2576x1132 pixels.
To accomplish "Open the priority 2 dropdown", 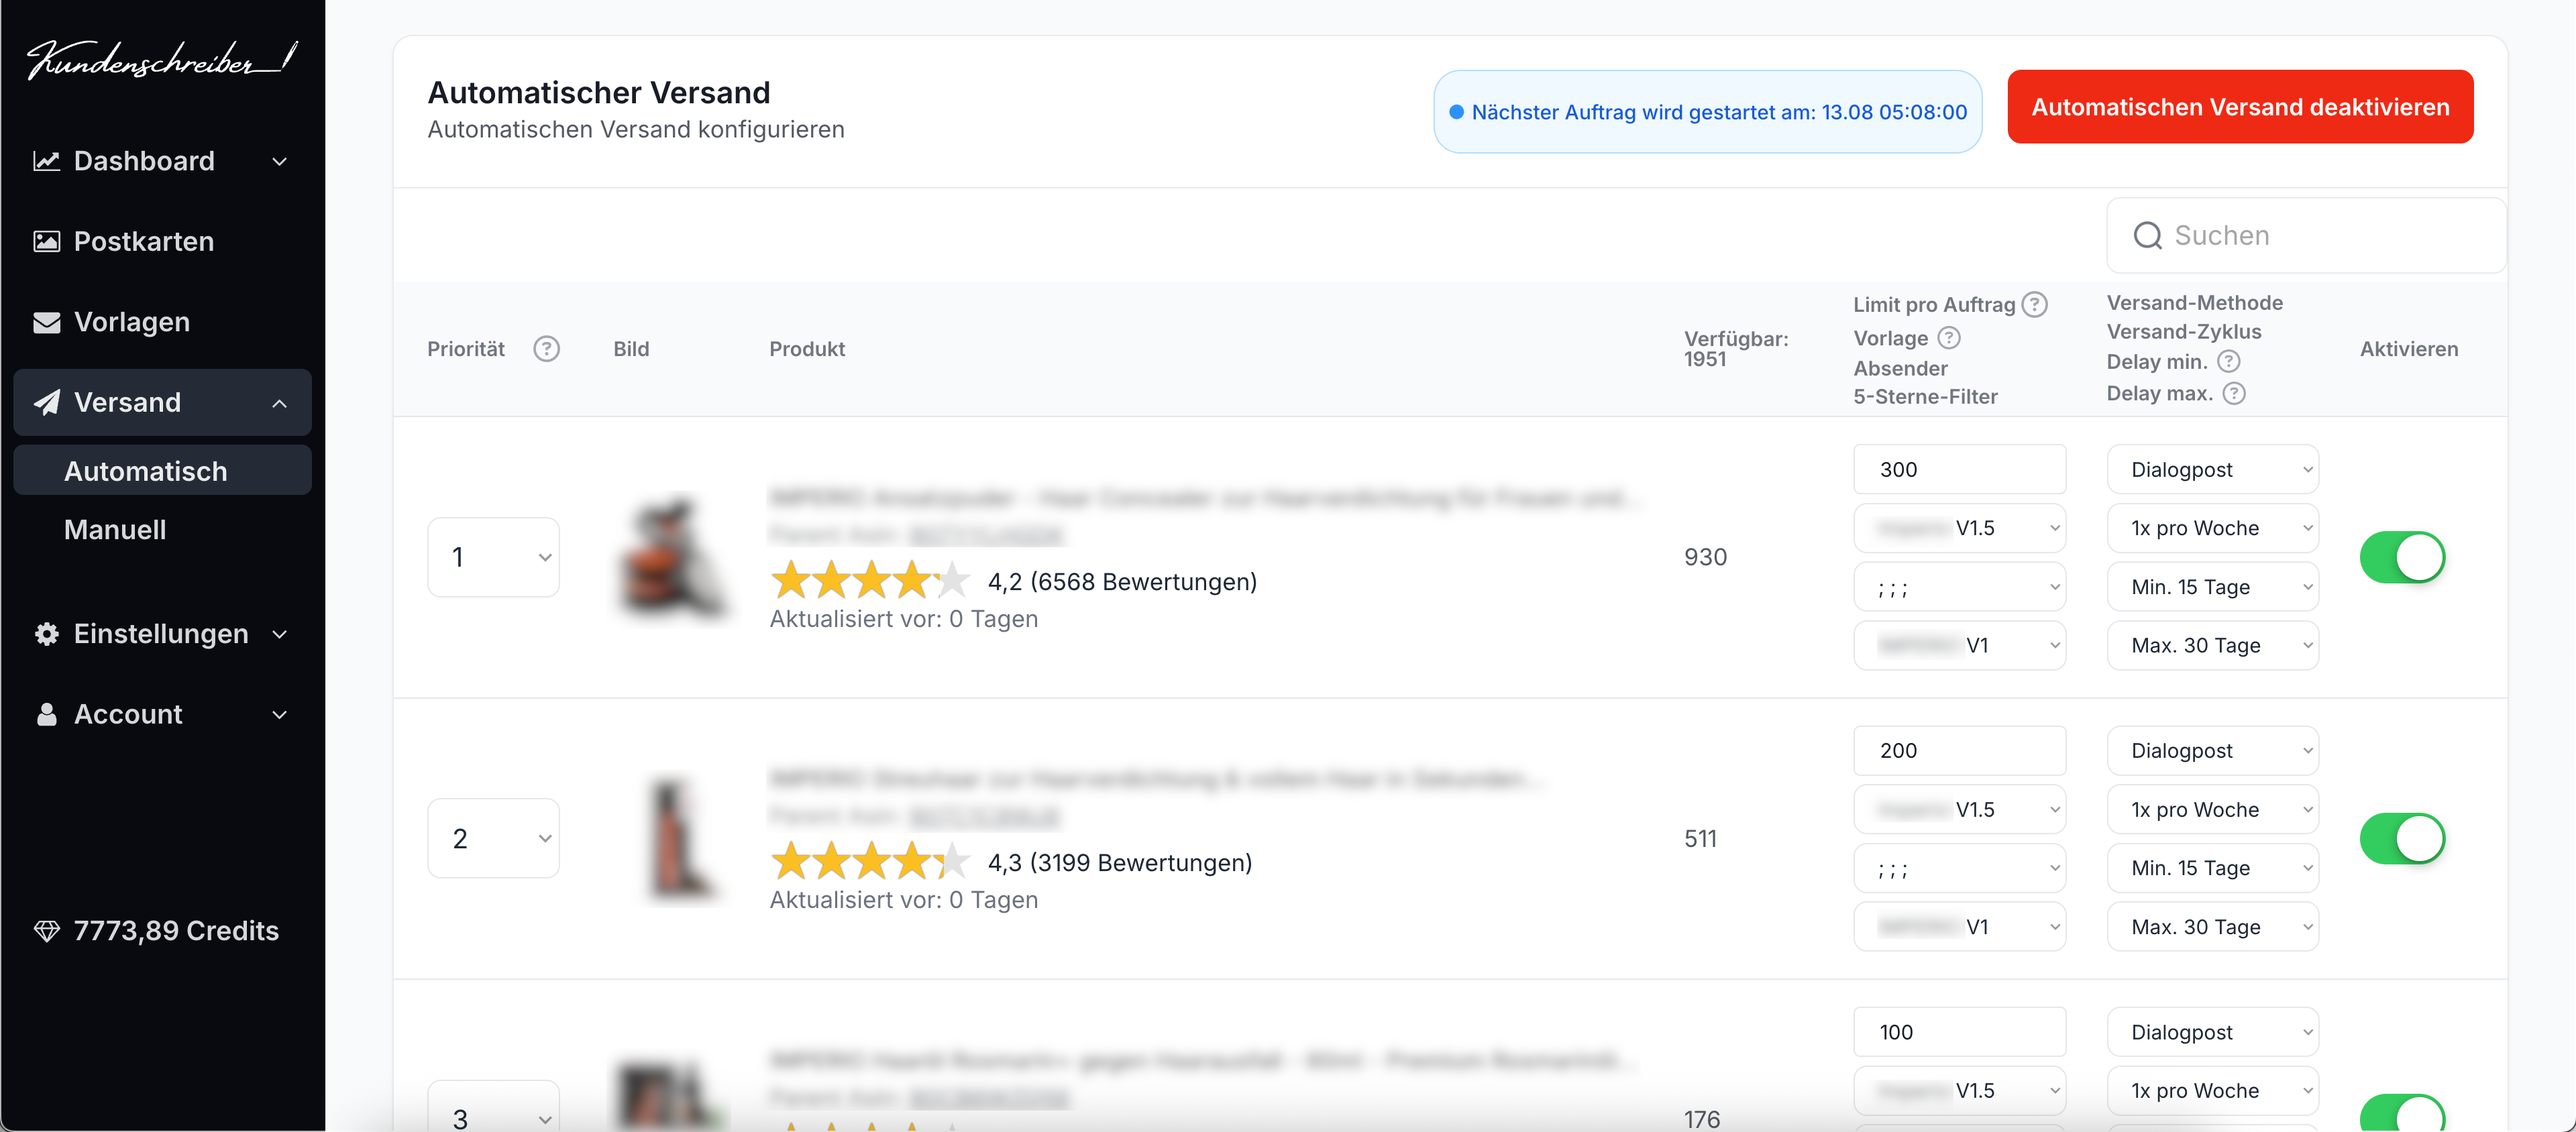I will coord(493,838).
